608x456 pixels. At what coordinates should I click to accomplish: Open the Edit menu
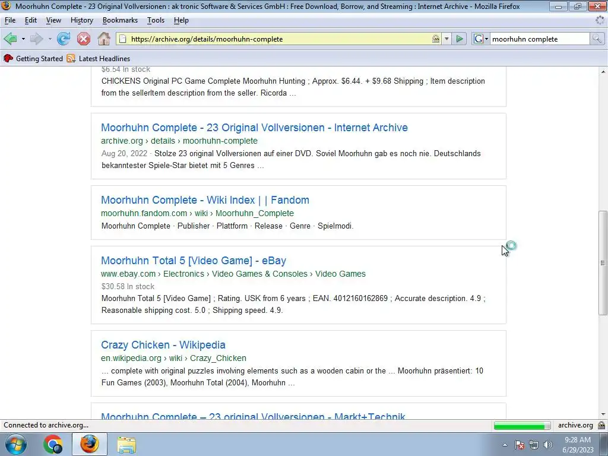31,20
